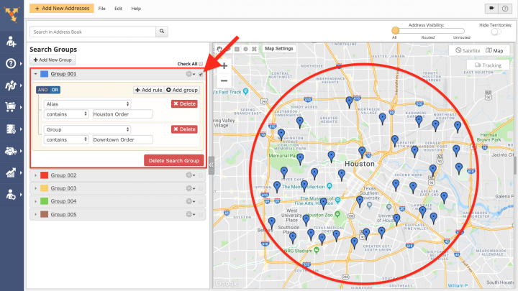Open the Alias field dropdown
Screen dimensions: 518x291
tap(87, 104)
